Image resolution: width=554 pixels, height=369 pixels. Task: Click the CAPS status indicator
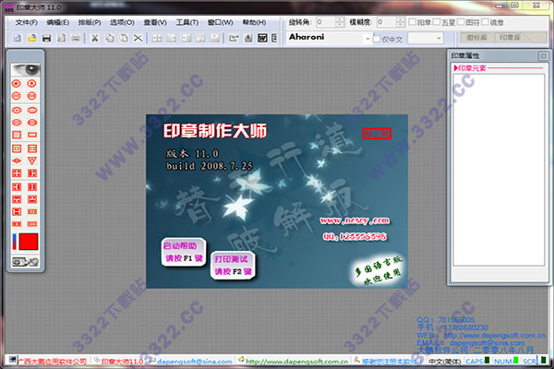(477, 361)
